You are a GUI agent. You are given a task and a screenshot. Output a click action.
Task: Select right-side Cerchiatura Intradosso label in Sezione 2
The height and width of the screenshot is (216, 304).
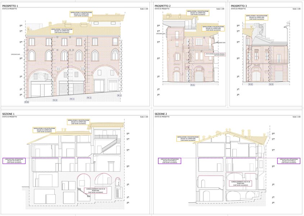click(290, 161)
